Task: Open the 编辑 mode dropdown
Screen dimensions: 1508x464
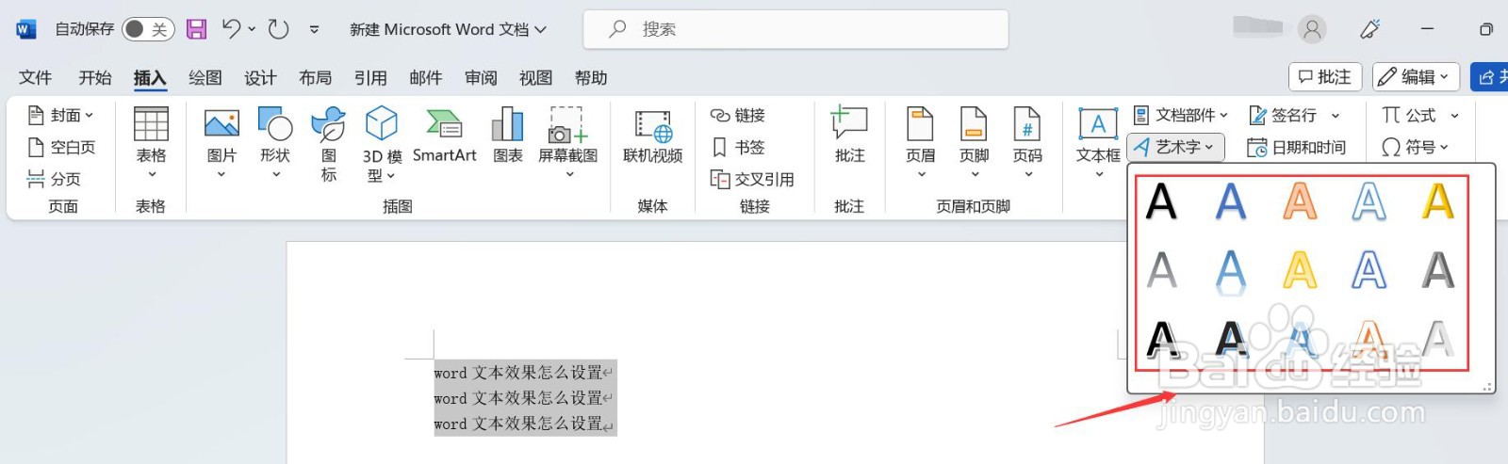Action: point(1416,77)
